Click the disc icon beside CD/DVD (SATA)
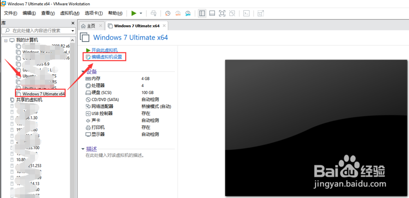 pyautogui.click(x=88, y=100)
